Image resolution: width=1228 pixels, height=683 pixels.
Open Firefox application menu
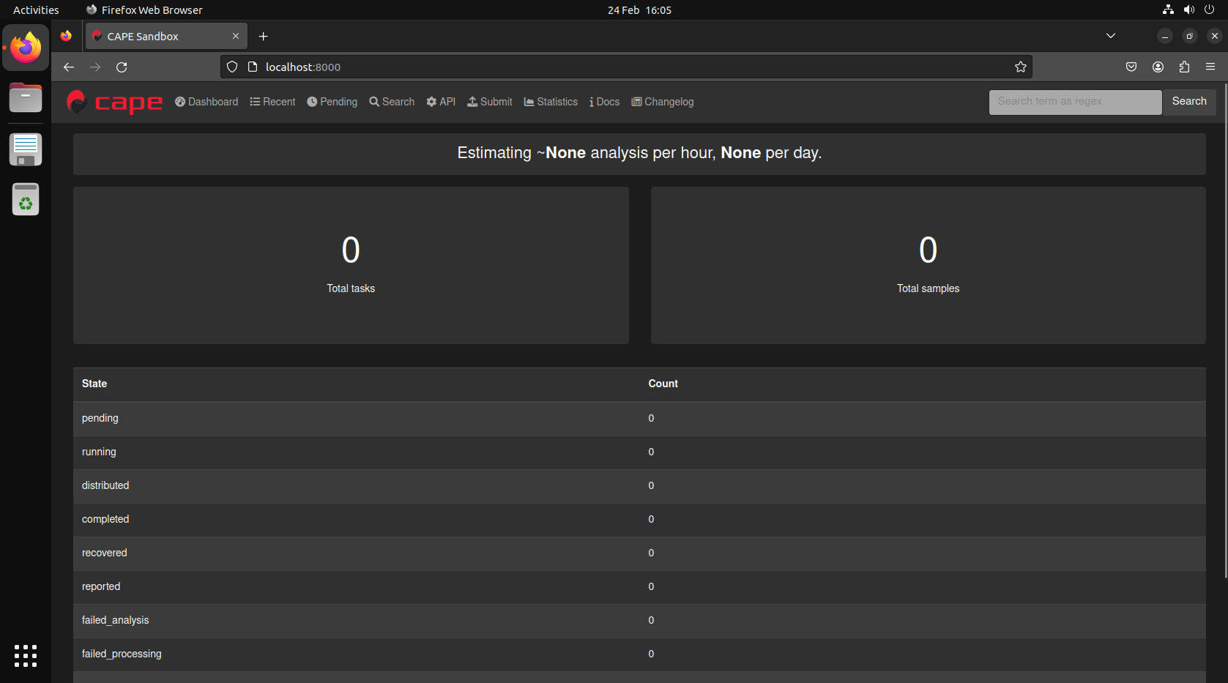(1210, 67)
